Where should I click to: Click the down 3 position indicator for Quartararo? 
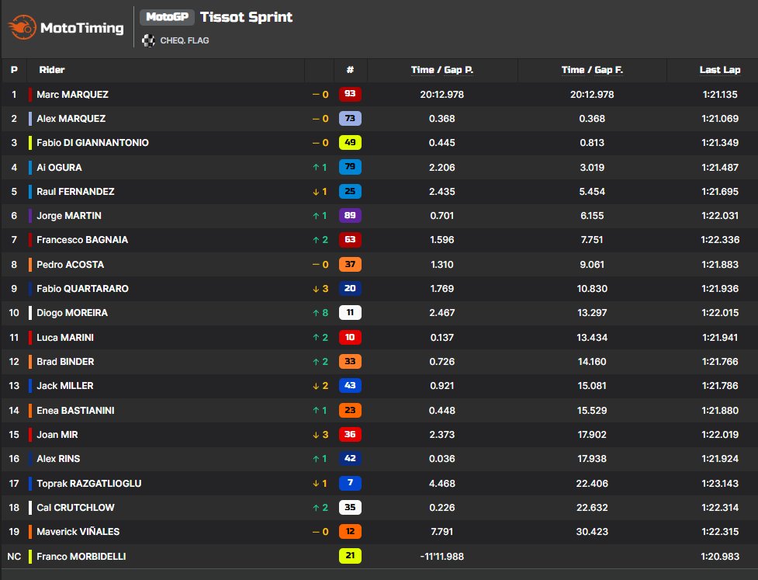point(320,289)
